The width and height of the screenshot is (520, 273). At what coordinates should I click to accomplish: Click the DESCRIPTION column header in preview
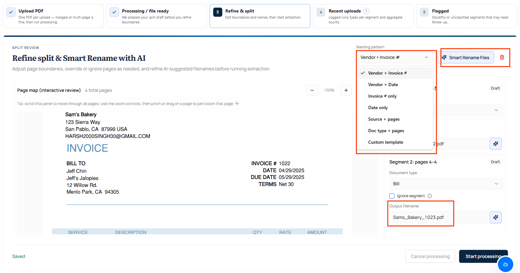point(131,232)
